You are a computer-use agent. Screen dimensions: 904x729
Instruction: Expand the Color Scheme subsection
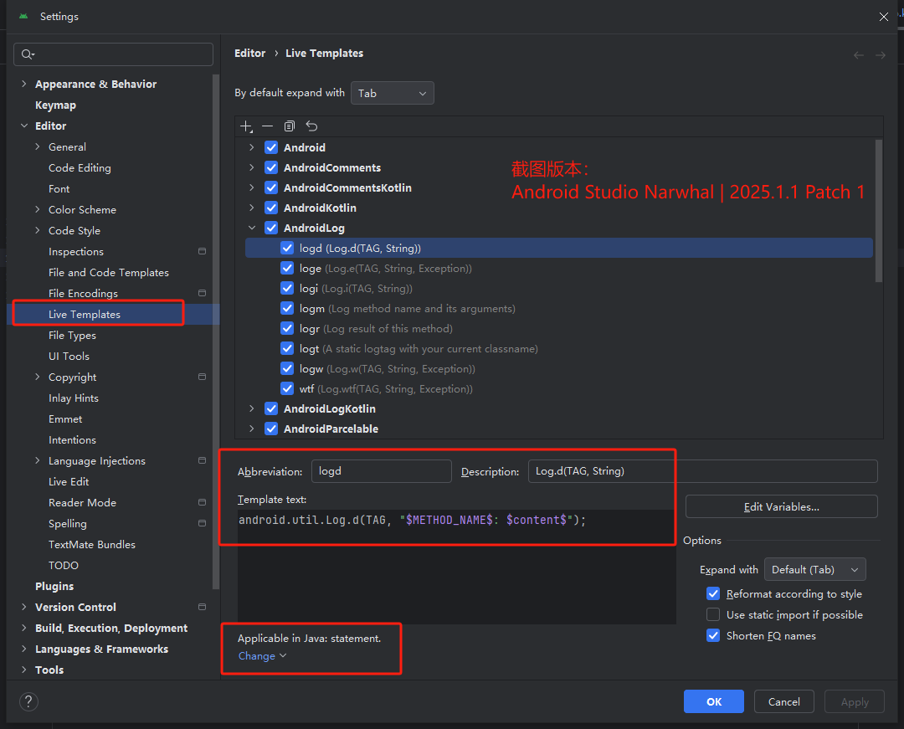(x=38, y=210)
